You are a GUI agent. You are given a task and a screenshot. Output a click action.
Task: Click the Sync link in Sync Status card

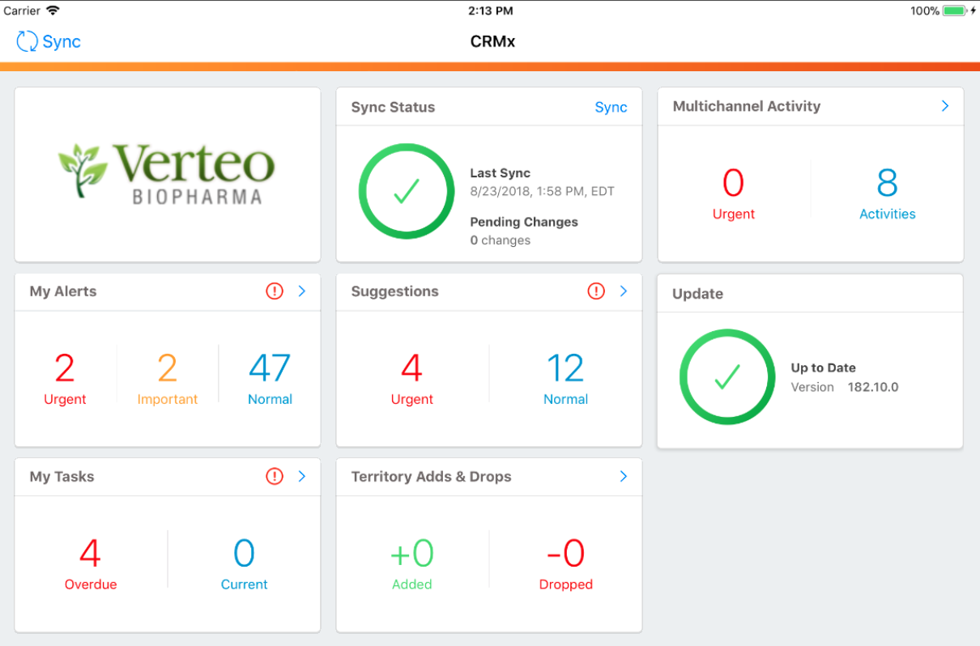click(x=611, y=108)
